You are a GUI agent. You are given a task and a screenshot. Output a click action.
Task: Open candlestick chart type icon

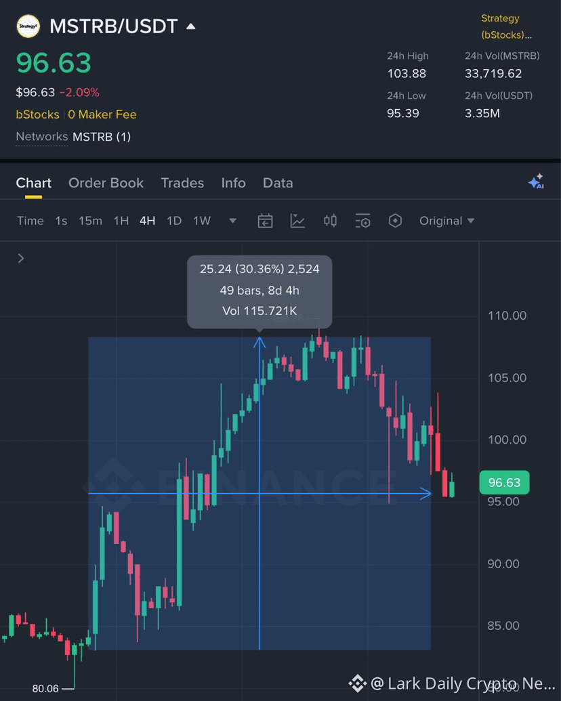point(330,221)
